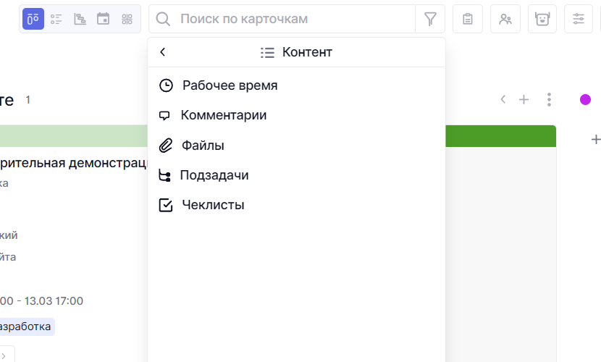This screenshot has width=601, height=362.
Task: Open the board display settings sliders
Action: pos(579,19)
